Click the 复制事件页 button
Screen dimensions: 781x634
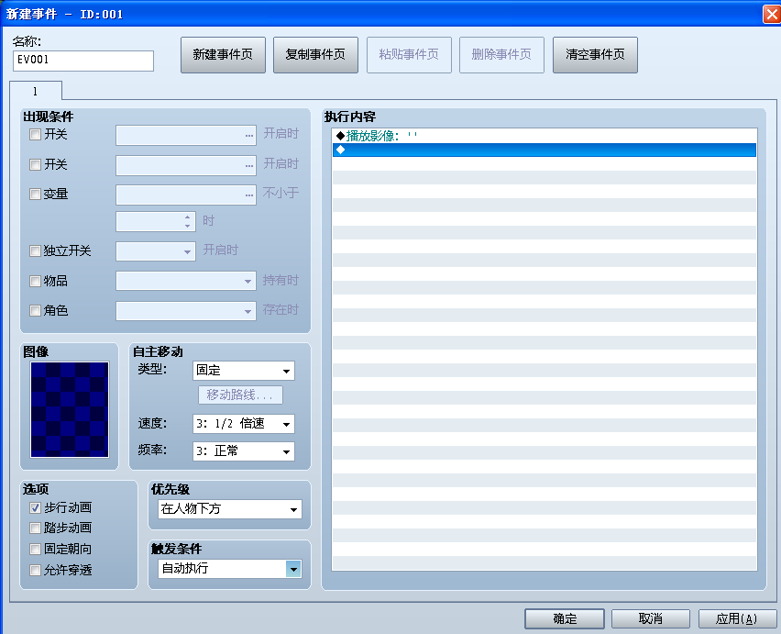(x=315, y=55)
